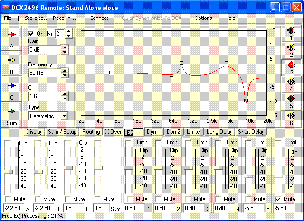Increase the Frequency value
304x221 pixels.
click(x=65, y=71)
